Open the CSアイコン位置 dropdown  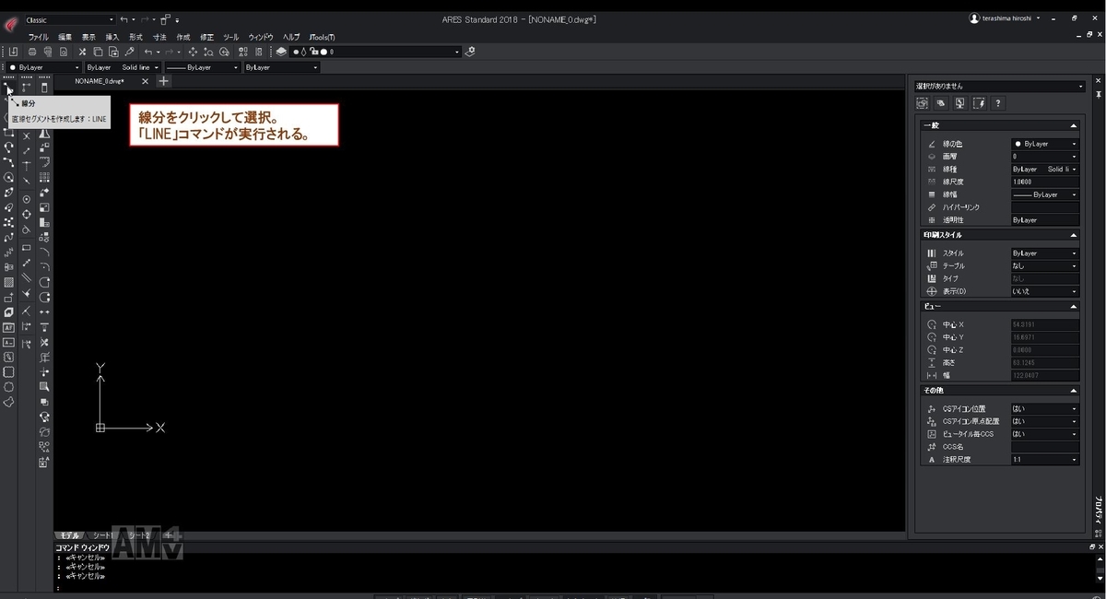pyautogui.click(x=1045, y=408)
